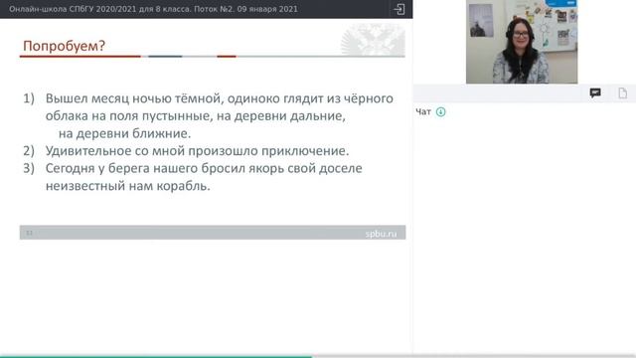Click the slide heading 'Попробуем?'

coord(64,46)
